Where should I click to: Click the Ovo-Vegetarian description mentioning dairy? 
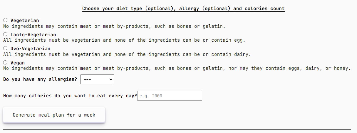point(127,54)
